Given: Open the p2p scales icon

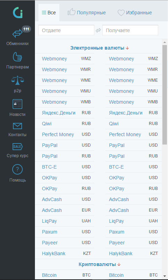Looking at the screenshot, I should 17,80.
